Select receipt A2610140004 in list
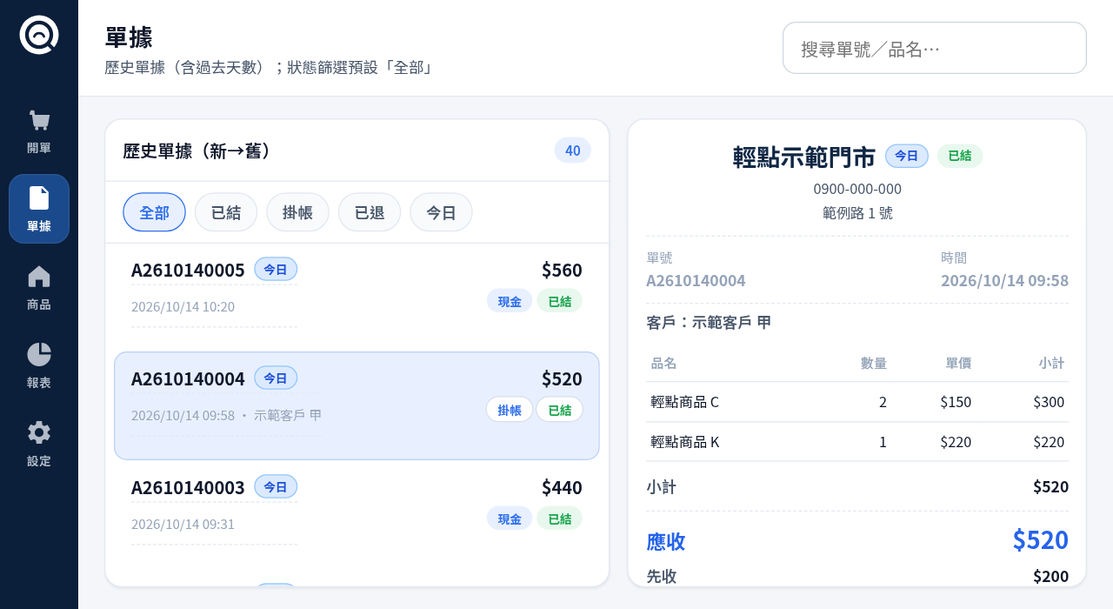This screenshot has height=609, width=1113. 357,405
